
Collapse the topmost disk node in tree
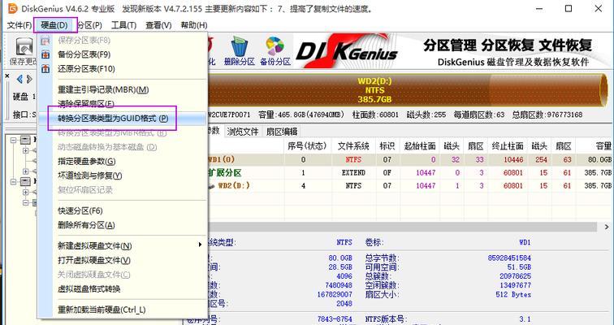[14, 140]
